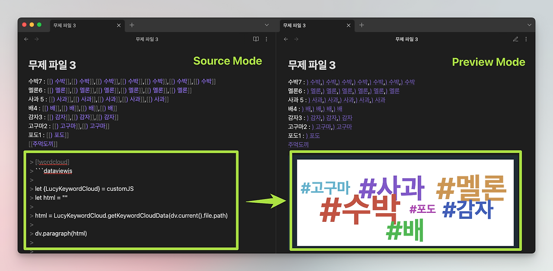The height and width of the screenshot is (271, 553).
Task: Open the [[주먹도끼]] link in source pane
Action: [43, 144]
